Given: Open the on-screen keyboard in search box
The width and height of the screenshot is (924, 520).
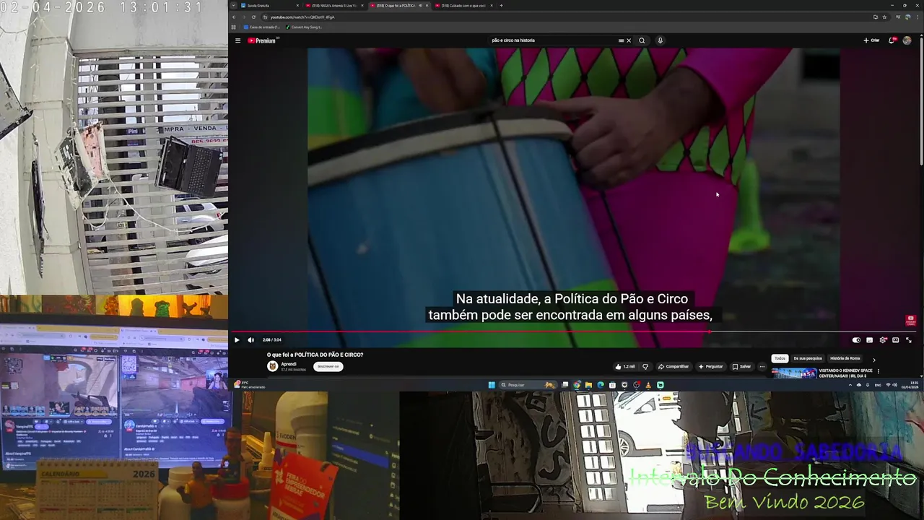Looking at the screenshot, I should (621, 40).
